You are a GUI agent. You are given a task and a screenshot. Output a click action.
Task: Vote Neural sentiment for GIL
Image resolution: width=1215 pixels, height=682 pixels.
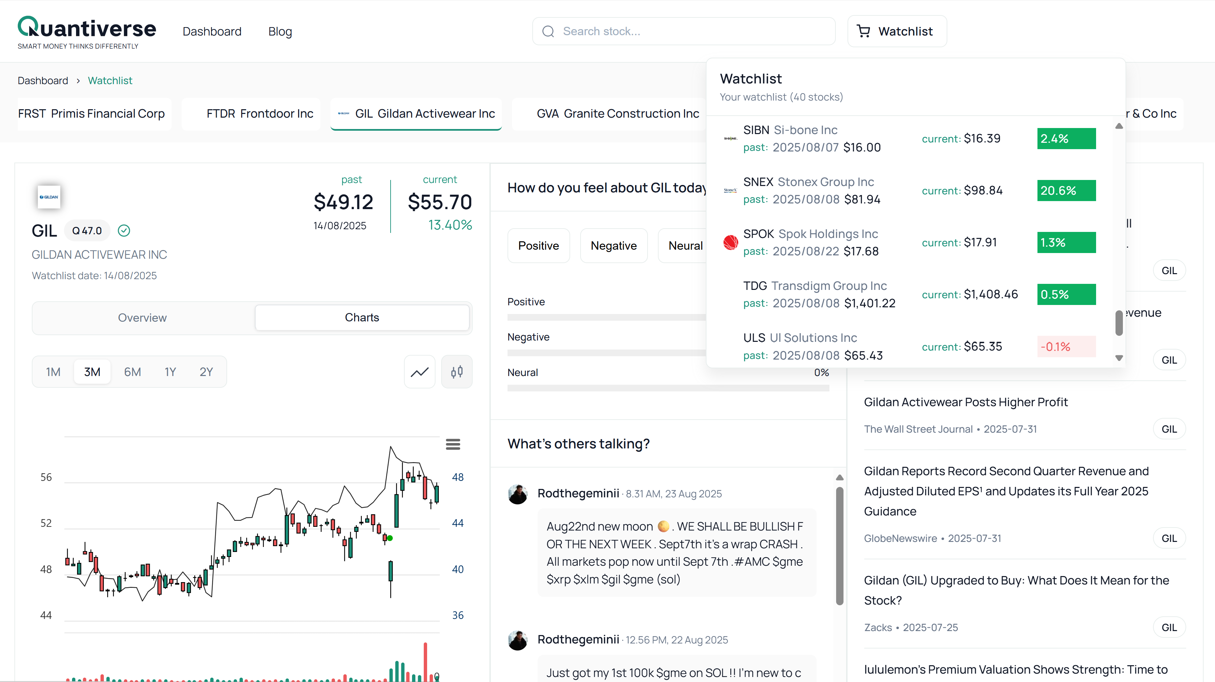tap(682, 246)
